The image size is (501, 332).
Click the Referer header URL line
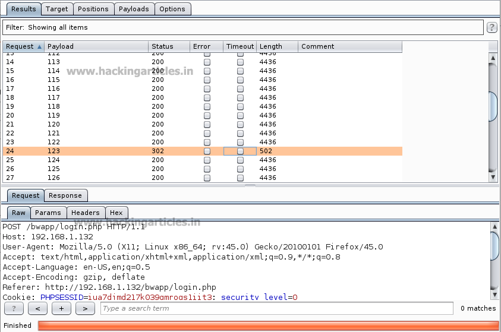[x=109, y=287]
